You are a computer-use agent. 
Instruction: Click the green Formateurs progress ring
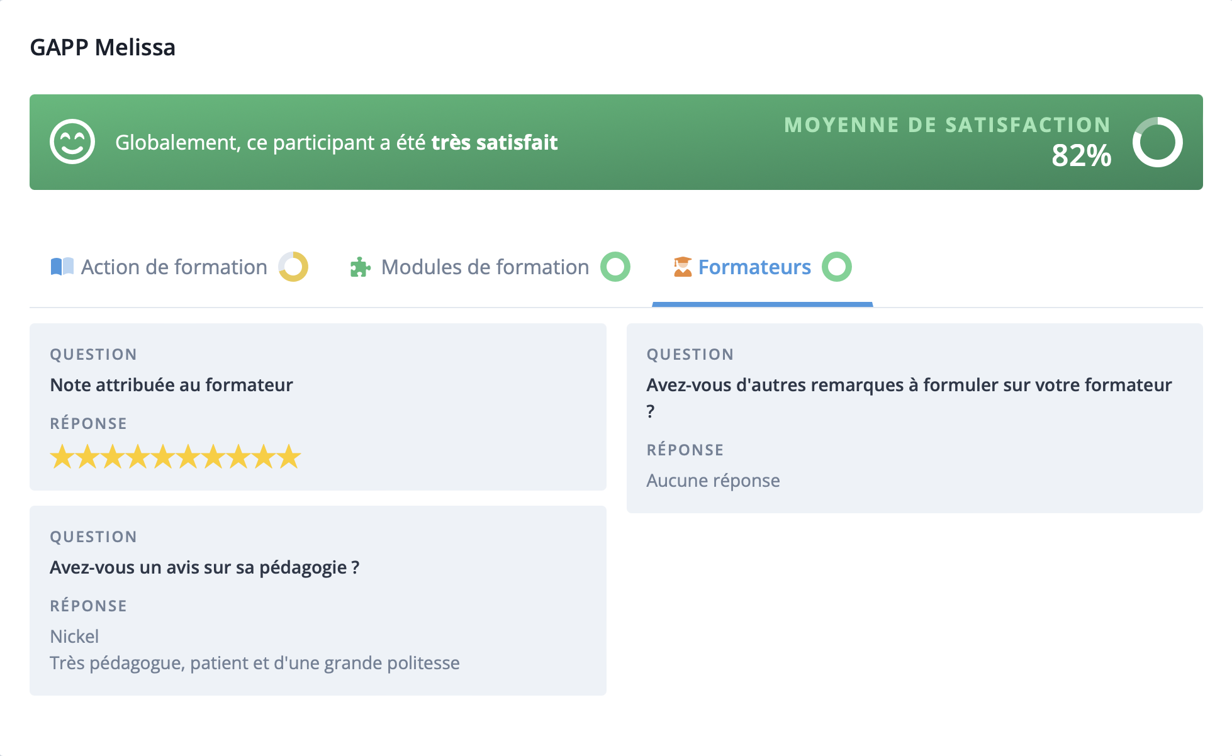pos(837,267)
